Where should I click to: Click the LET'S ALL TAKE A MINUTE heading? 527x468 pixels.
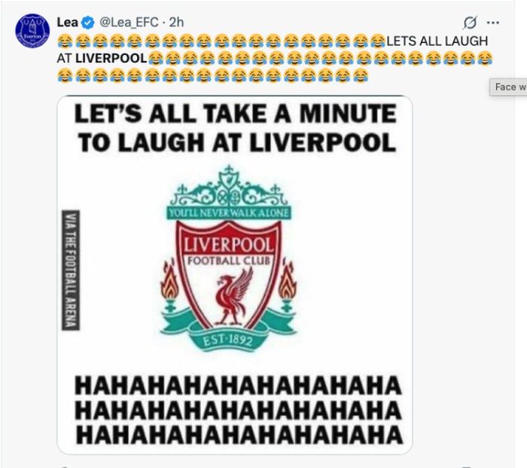(235, 113)
